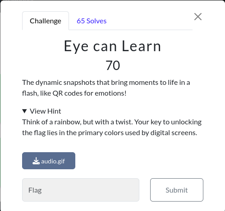The width and height of the screenshot is (225, 211).
Task: Close the challenge dialog with the X
Action: pos(198,17)
